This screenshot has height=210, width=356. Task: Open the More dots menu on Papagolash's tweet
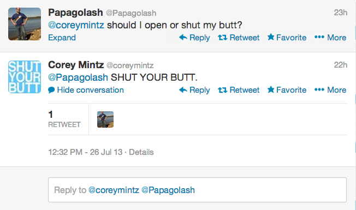319,37
